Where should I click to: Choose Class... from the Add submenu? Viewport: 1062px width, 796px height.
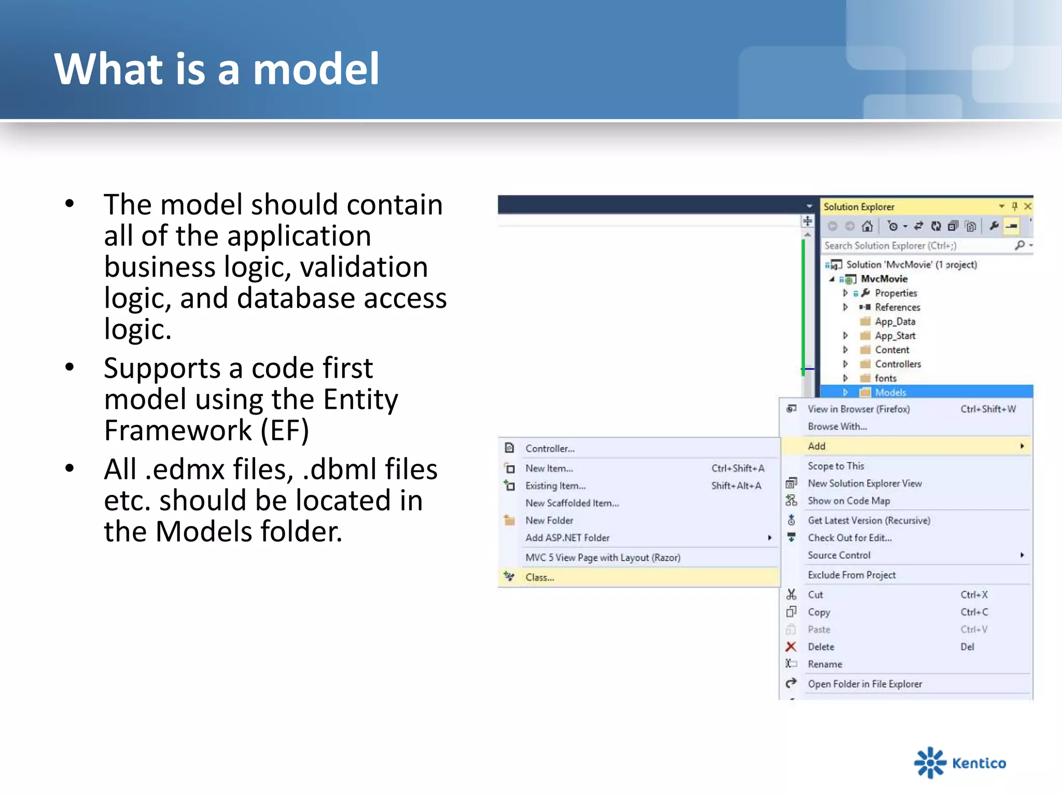(540, 577)
